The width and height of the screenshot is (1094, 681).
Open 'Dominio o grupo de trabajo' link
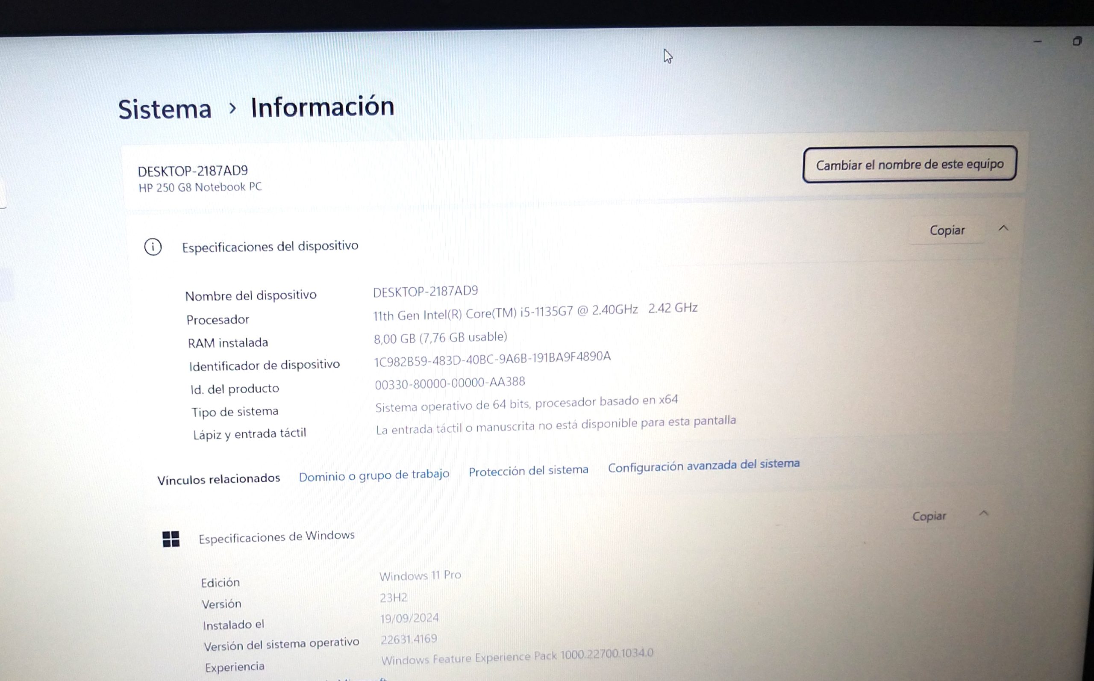point(374,476)
